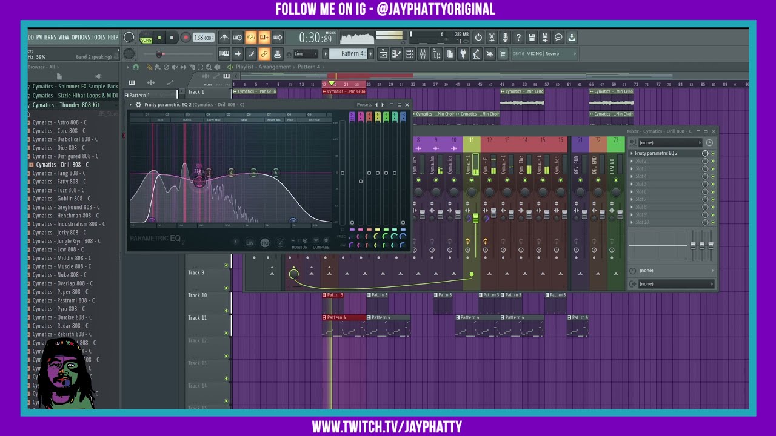Open the shopping cart content library
The height and width of the screenshot is (436, 776).
(502, 54)
